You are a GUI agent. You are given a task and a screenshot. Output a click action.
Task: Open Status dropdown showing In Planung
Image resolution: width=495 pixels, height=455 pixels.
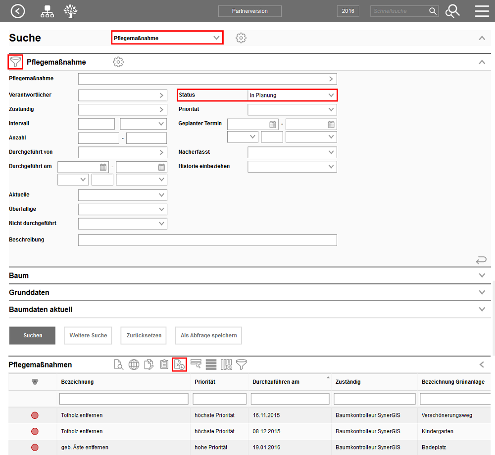pos(292,95)
